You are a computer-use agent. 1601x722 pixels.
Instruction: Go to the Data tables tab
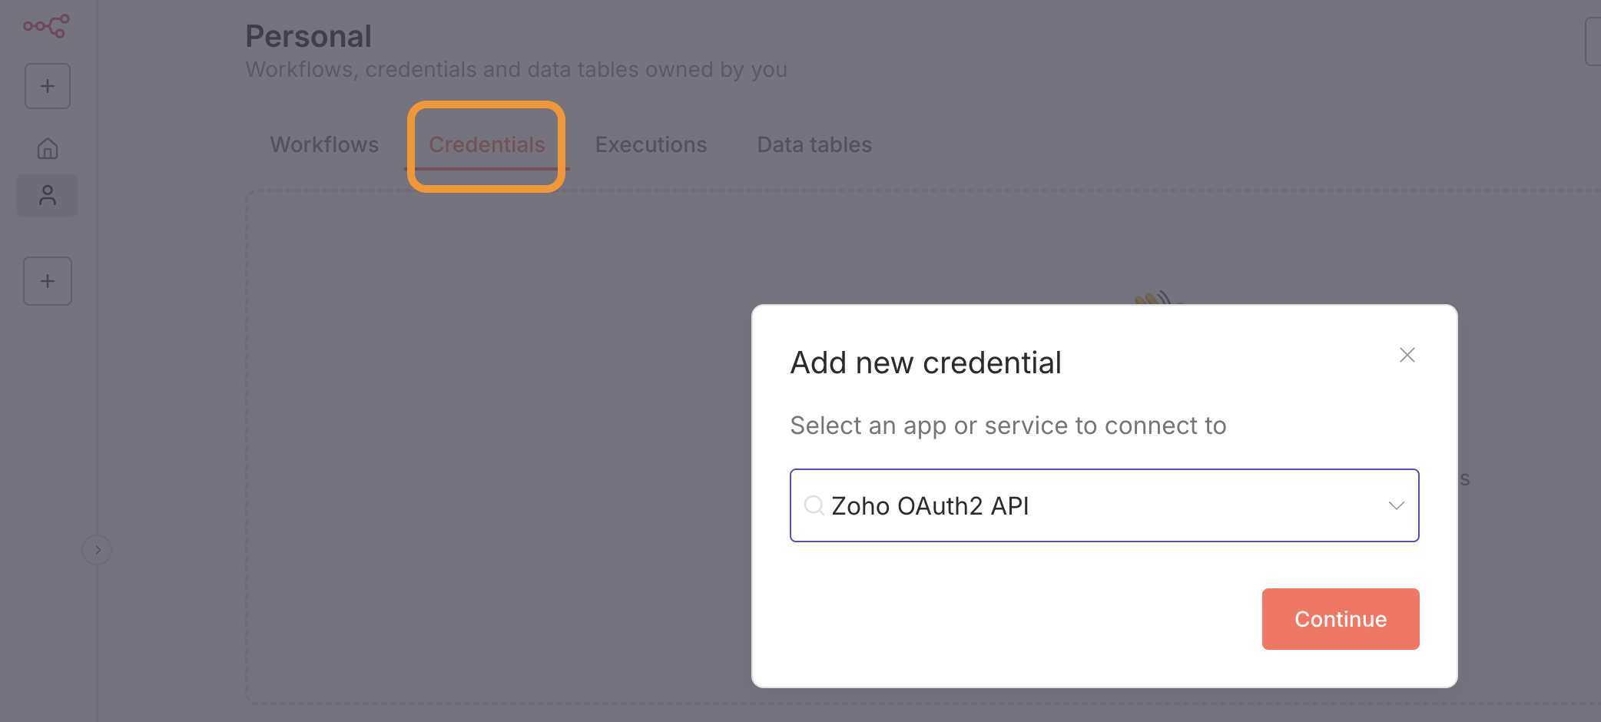814,144
